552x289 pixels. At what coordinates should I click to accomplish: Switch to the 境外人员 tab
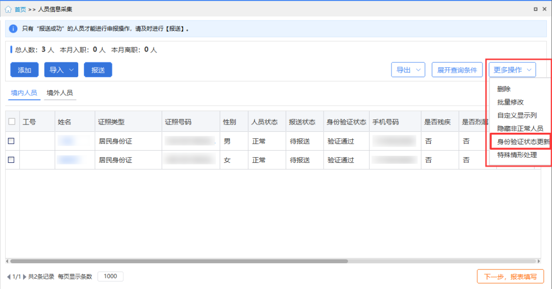60,93
